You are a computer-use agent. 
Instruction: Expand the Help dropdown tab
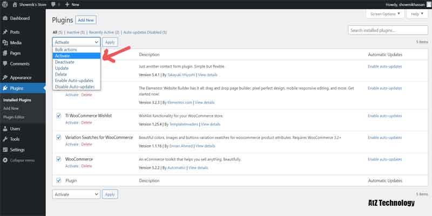coord(416,14)
